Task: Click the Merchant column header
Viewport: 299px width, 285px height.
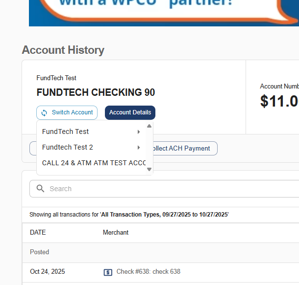Action: click(116, 233)
